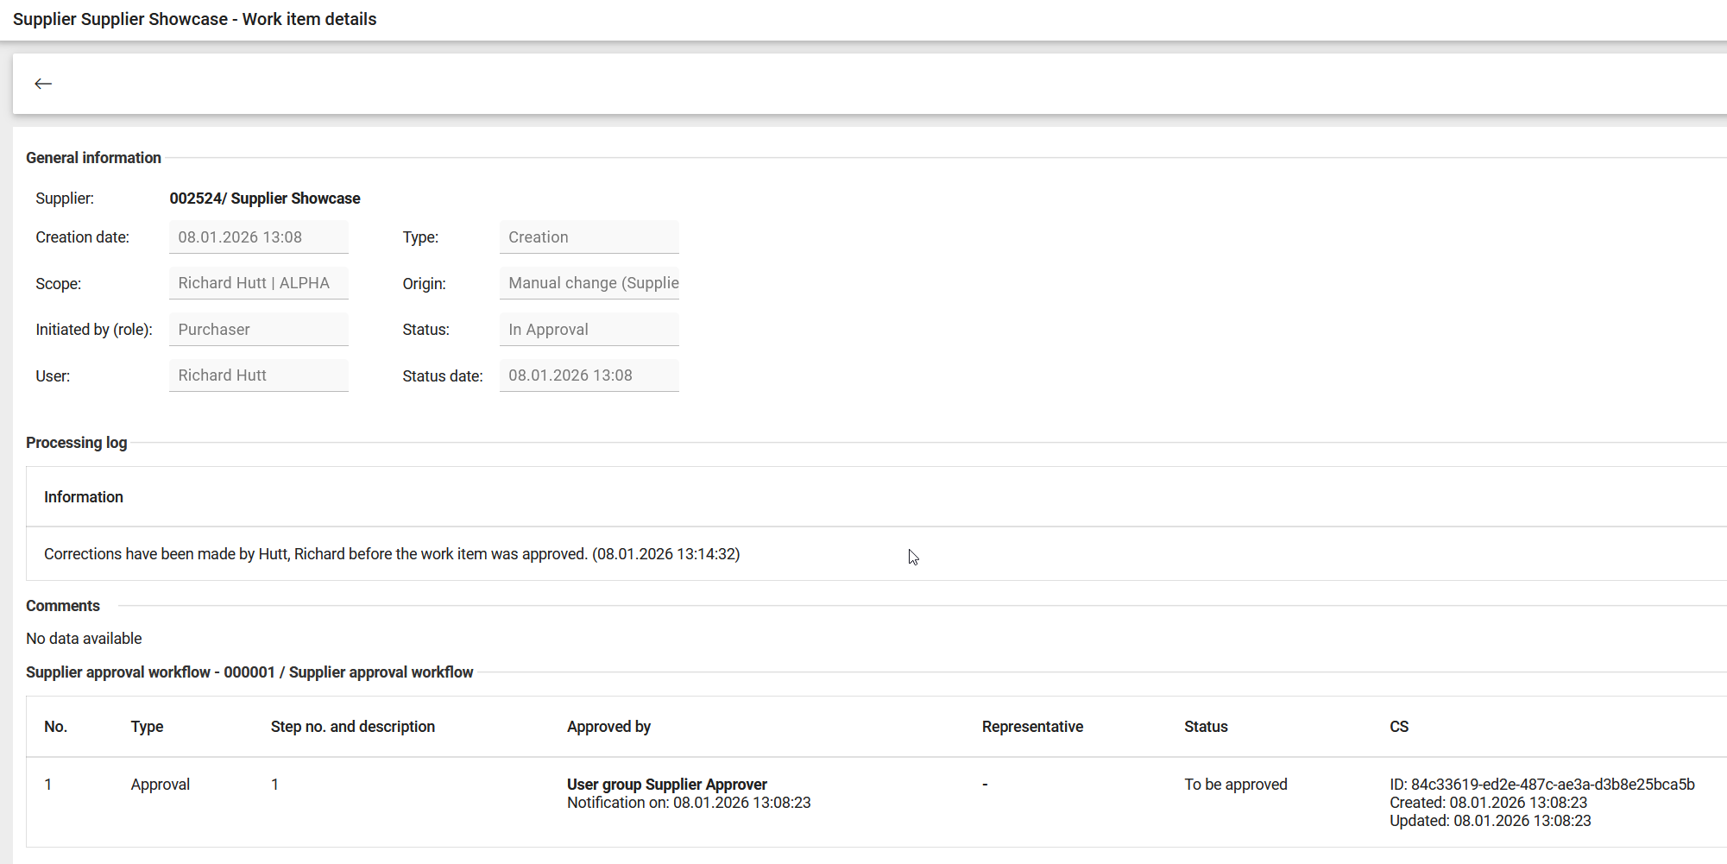The image size is (1727, 864).
Task: Click the No. column header
Action: 55,727
